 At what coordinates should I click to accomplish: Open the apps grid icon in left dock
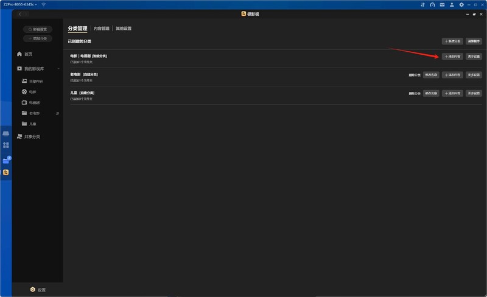(6, 145)
